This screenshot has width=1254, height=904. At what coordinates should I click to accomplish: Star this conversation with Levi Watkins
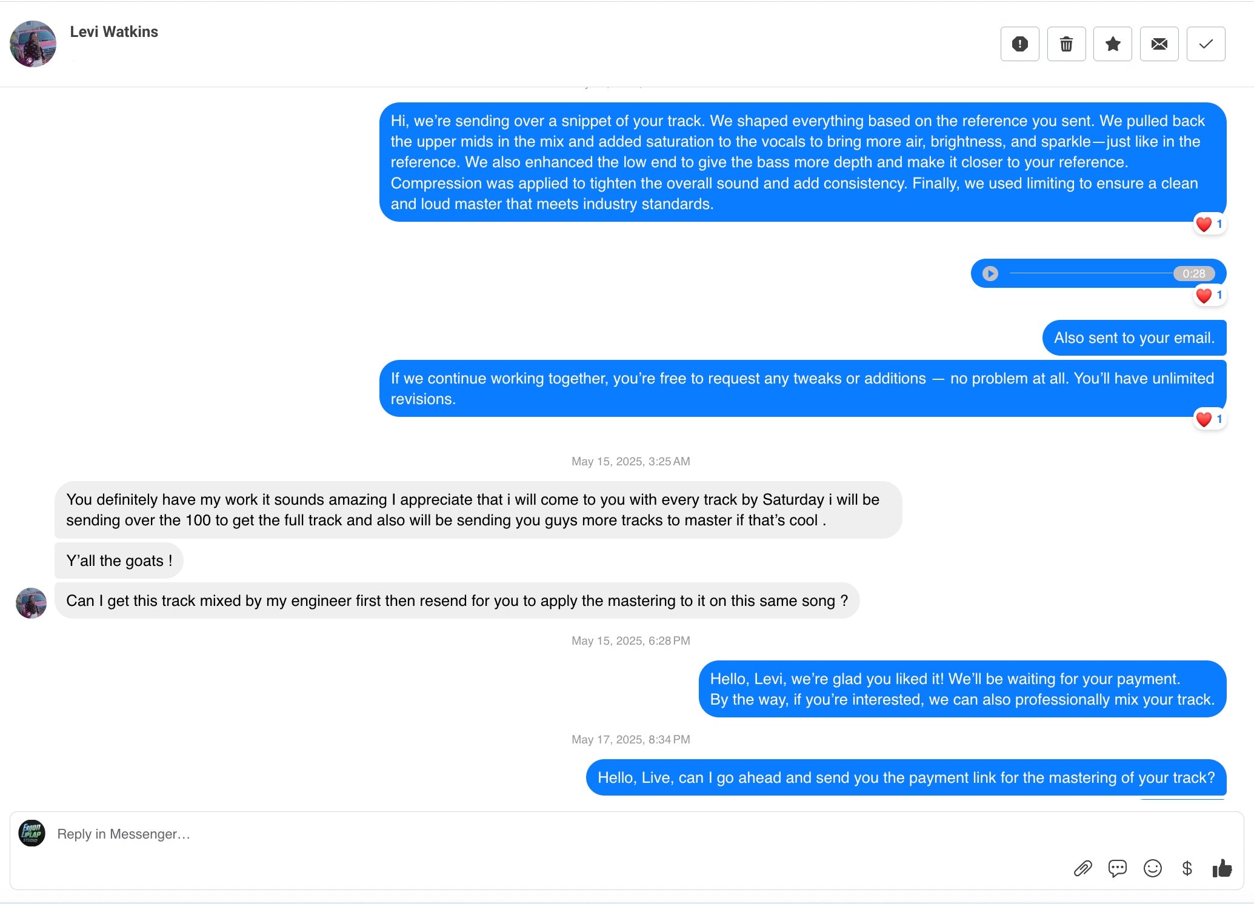click(1112, 44)
